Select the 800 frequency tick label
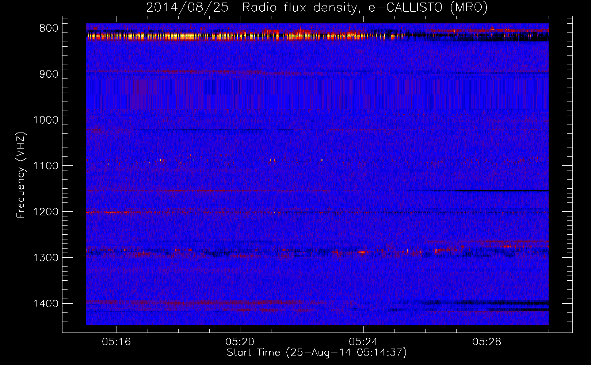 (49, 28)
